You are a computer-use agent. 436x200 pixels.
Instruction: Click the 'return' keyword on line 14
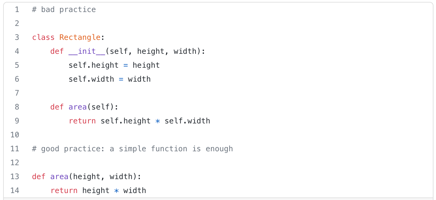point(64,191)
